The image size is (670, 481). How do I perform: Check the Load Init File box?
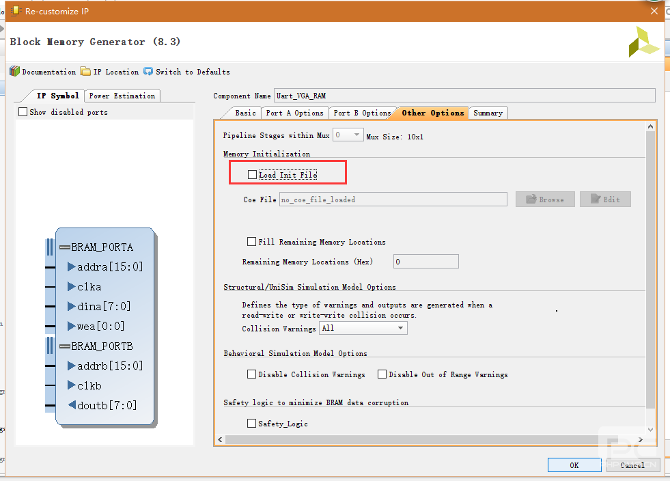(253, 174)
